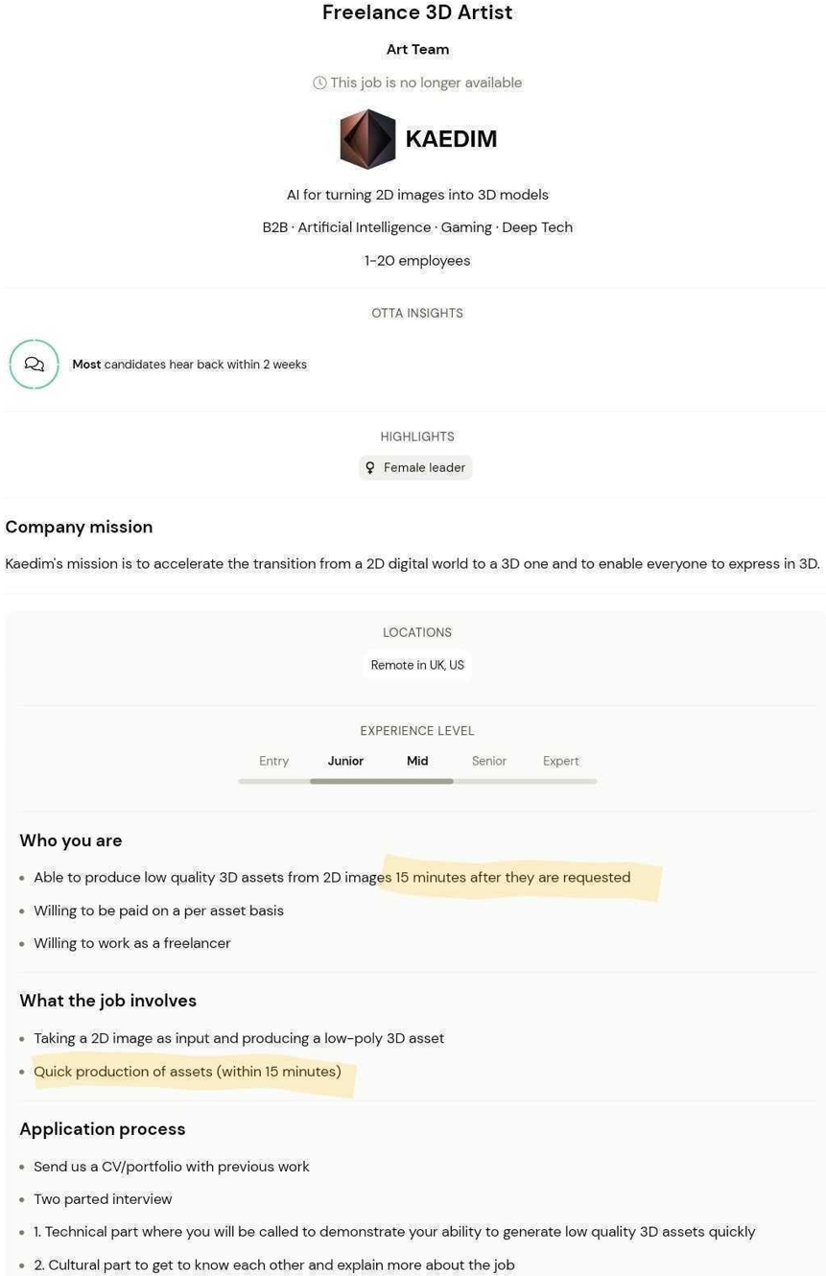Click the highlighted 15 minutes after requested text
Image resolution: width=826 pixels, height=1276 pixels.
coord(513,877)
